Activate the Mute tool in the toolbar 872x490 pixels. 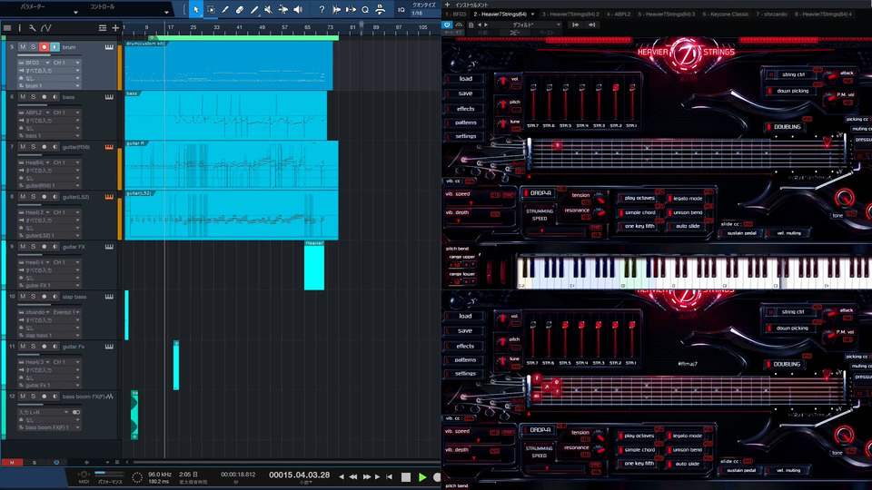[269, 9]
